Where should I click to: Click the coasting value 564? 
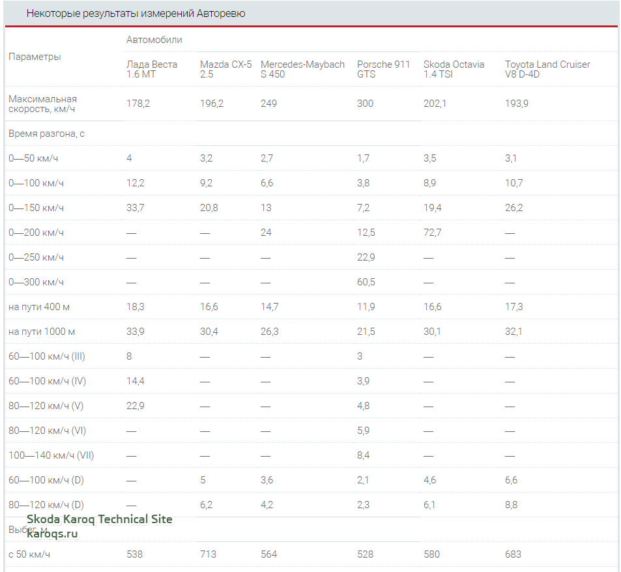pyautogui.click(x=269, y=554)
